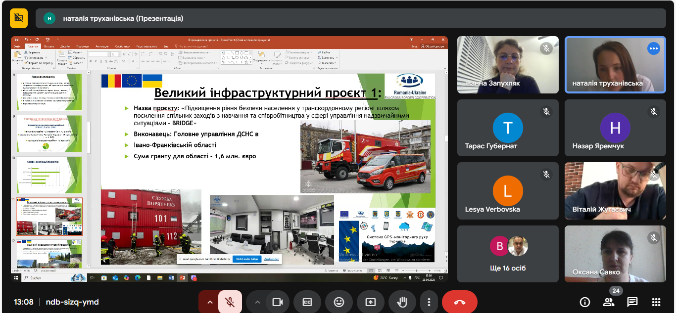The width and height of the screenshot is (676, 313).
Task: Click the slide title 'Великий інфраструктурний проєкт 1'
Action: (x=268, y=93)
